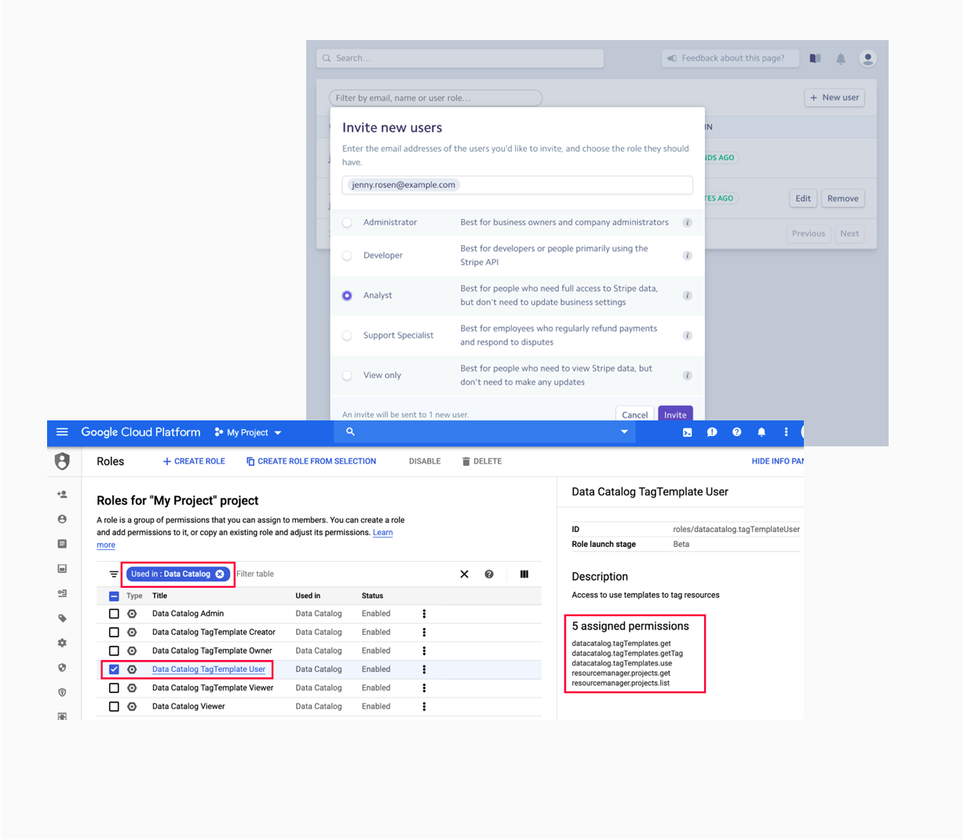Click the Invite button in Stripe dialog
Image resolution: width=964 pixels, height=840 pixels.
point(675,414)
